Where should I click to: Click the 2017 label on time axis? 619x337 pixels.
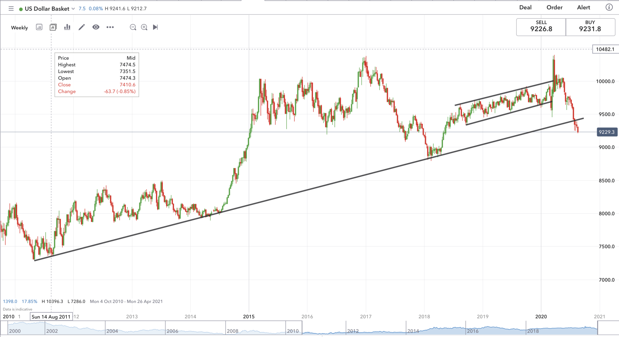tap(366, 317)
